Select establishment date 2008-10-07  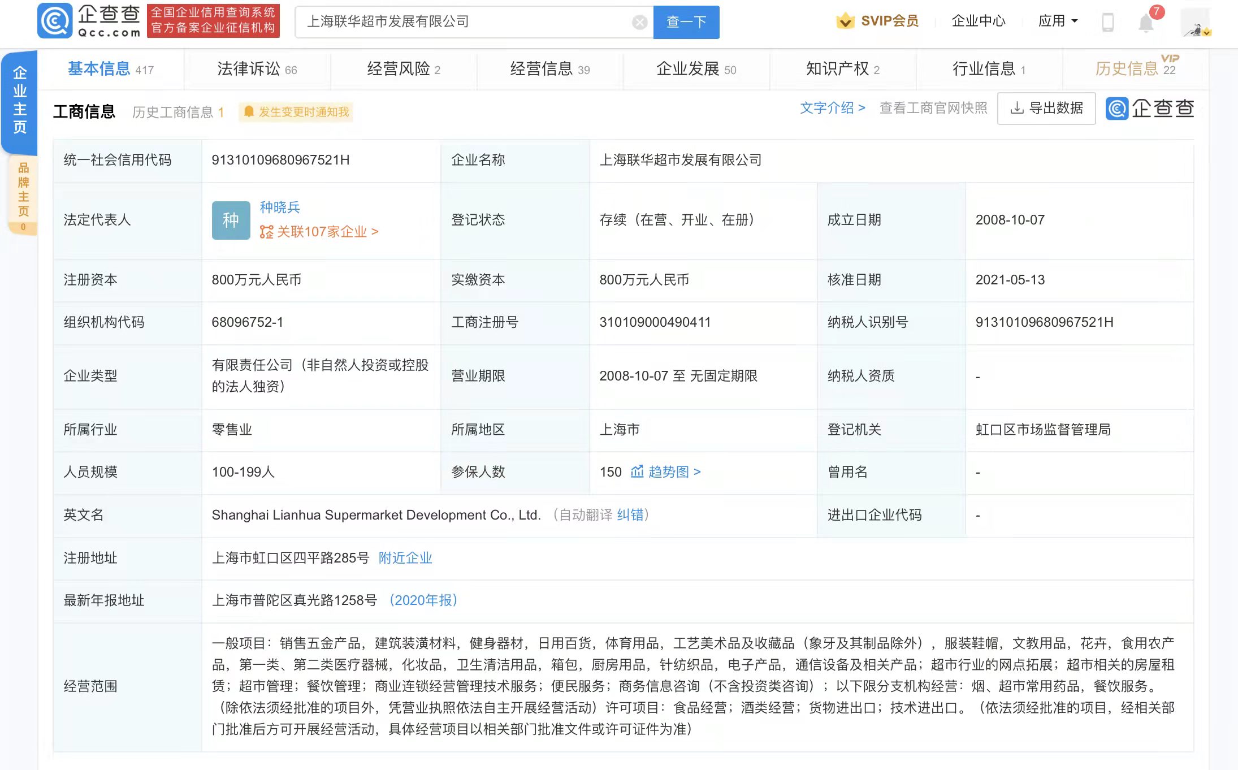coord(1010,220)
